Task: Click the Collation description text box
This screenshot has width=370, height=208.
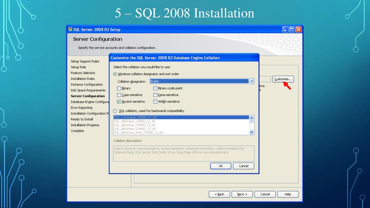Action: click(x=184, y=153)
